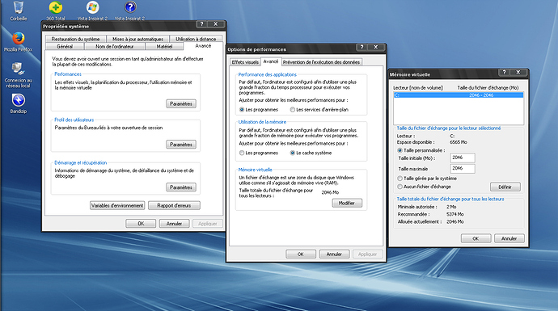The height and width of the screenshot is (311, 558).
Task: Launch the 360 Total desktop icon
Action: tap(56, 11)
